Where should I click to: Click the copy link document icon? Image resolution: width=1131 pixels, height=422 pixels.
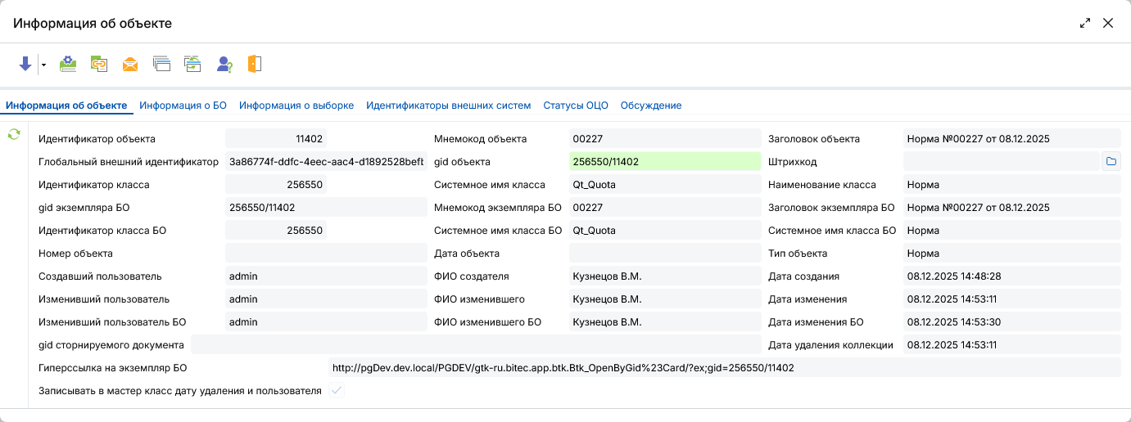coord(99,64)
